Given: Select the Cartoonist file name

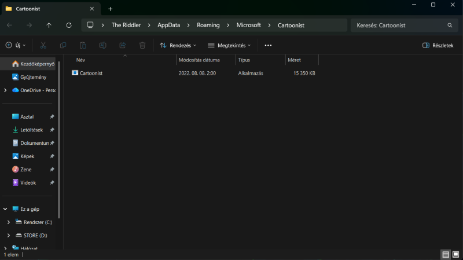Looking at the screenshot, I should tap(91, 73).
